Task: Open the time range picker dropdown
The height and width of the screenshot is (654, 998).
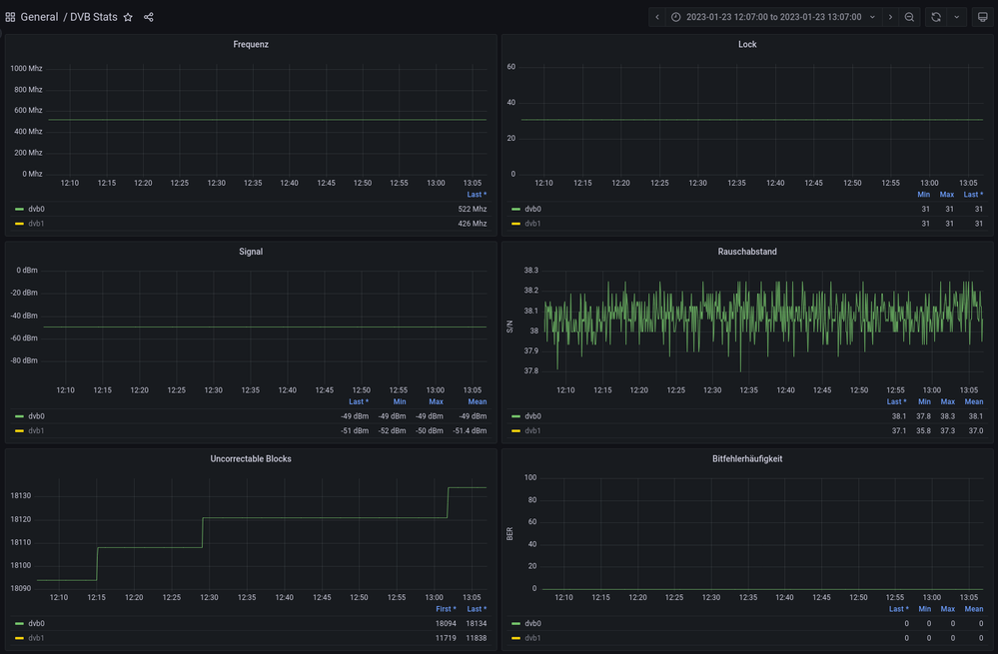Action: click(772, 17)
